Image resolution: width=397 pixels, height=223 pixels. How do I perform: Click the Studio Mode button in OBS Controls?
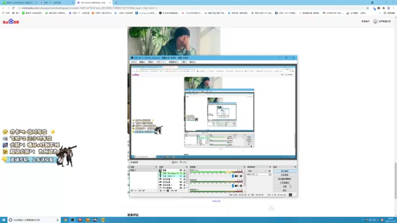(284, 182)
